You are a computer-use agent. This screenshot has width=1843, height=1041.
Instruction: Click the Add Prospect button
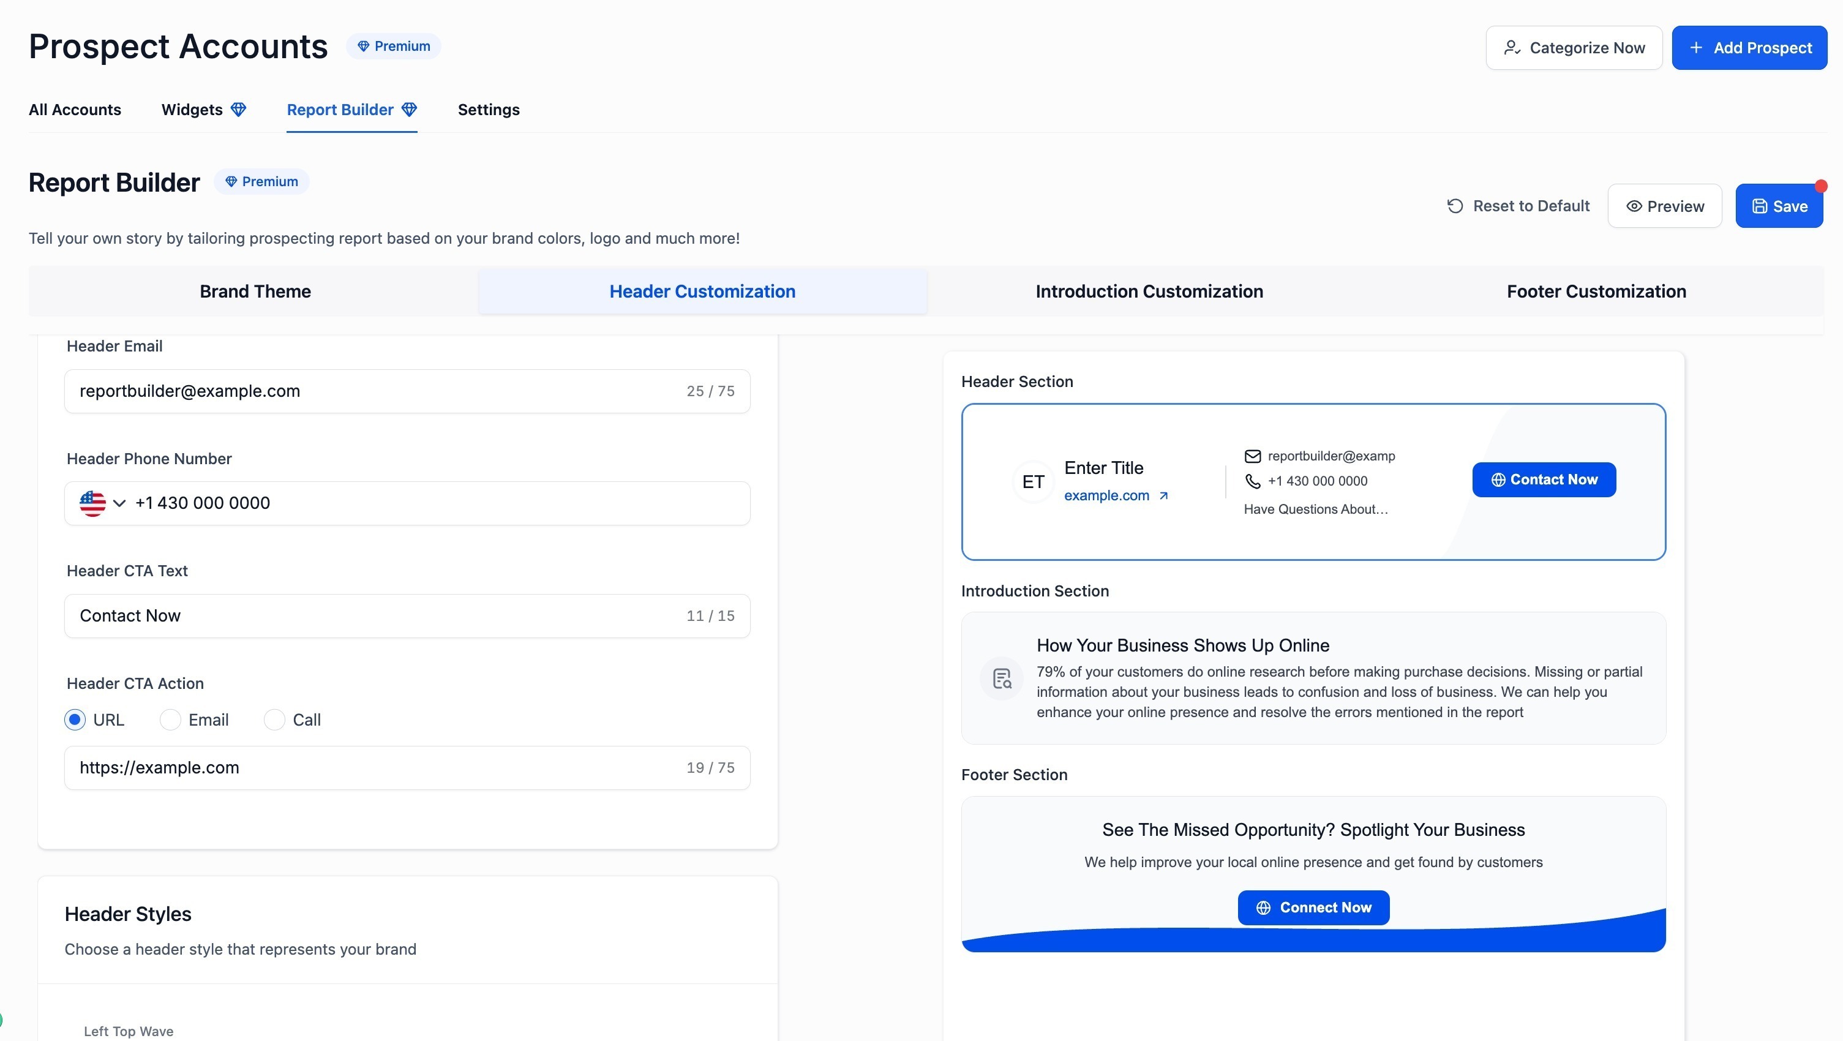click(1749, 48)
